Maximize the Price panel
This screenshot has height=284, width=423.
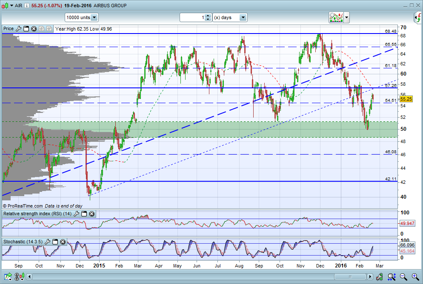pos(26,29)
